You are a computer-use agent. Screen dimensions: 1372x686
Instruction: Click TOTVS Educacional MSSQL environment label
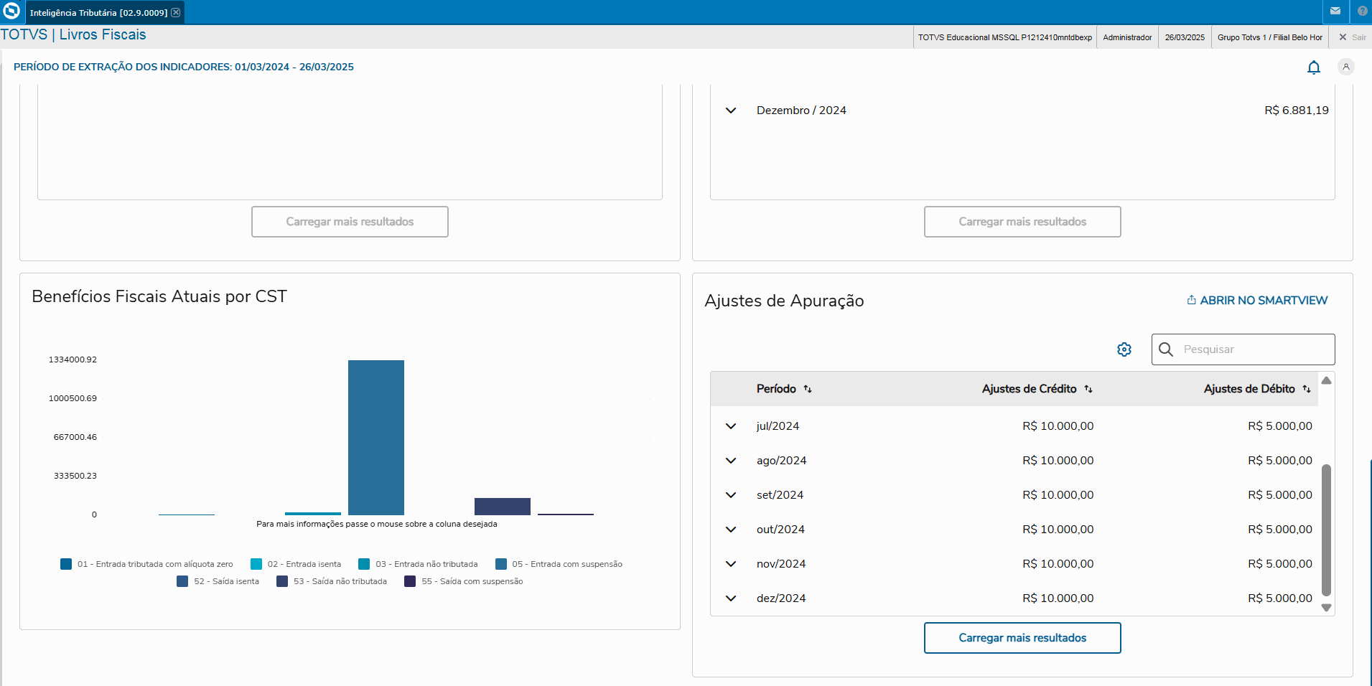click(1005, 37)
